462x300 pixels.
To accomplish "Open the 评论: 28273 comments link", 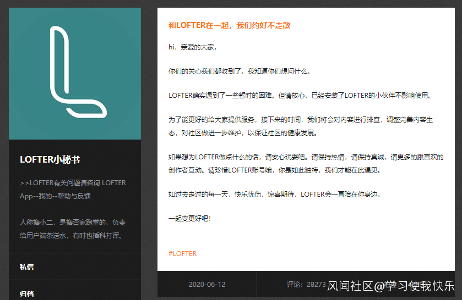I will 306,285.
